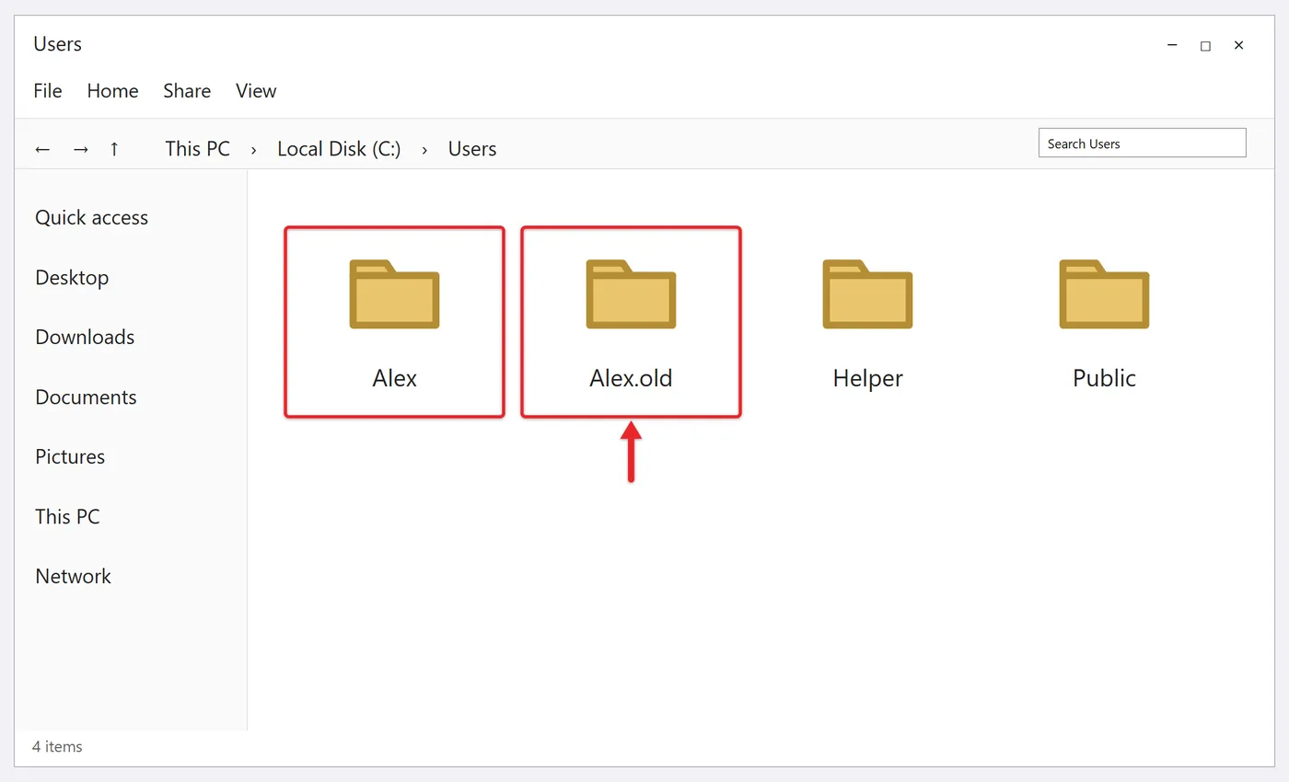Open Pictures from the sidebar
The image size is (1289, 782).
pos(70,457)
